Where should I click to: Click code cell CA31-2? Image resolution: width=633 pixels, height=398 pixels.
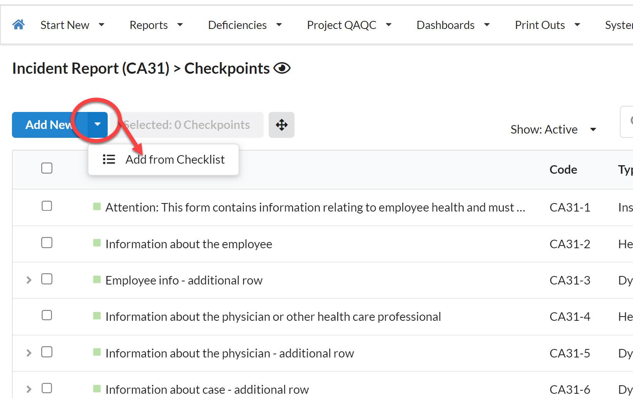570,244
